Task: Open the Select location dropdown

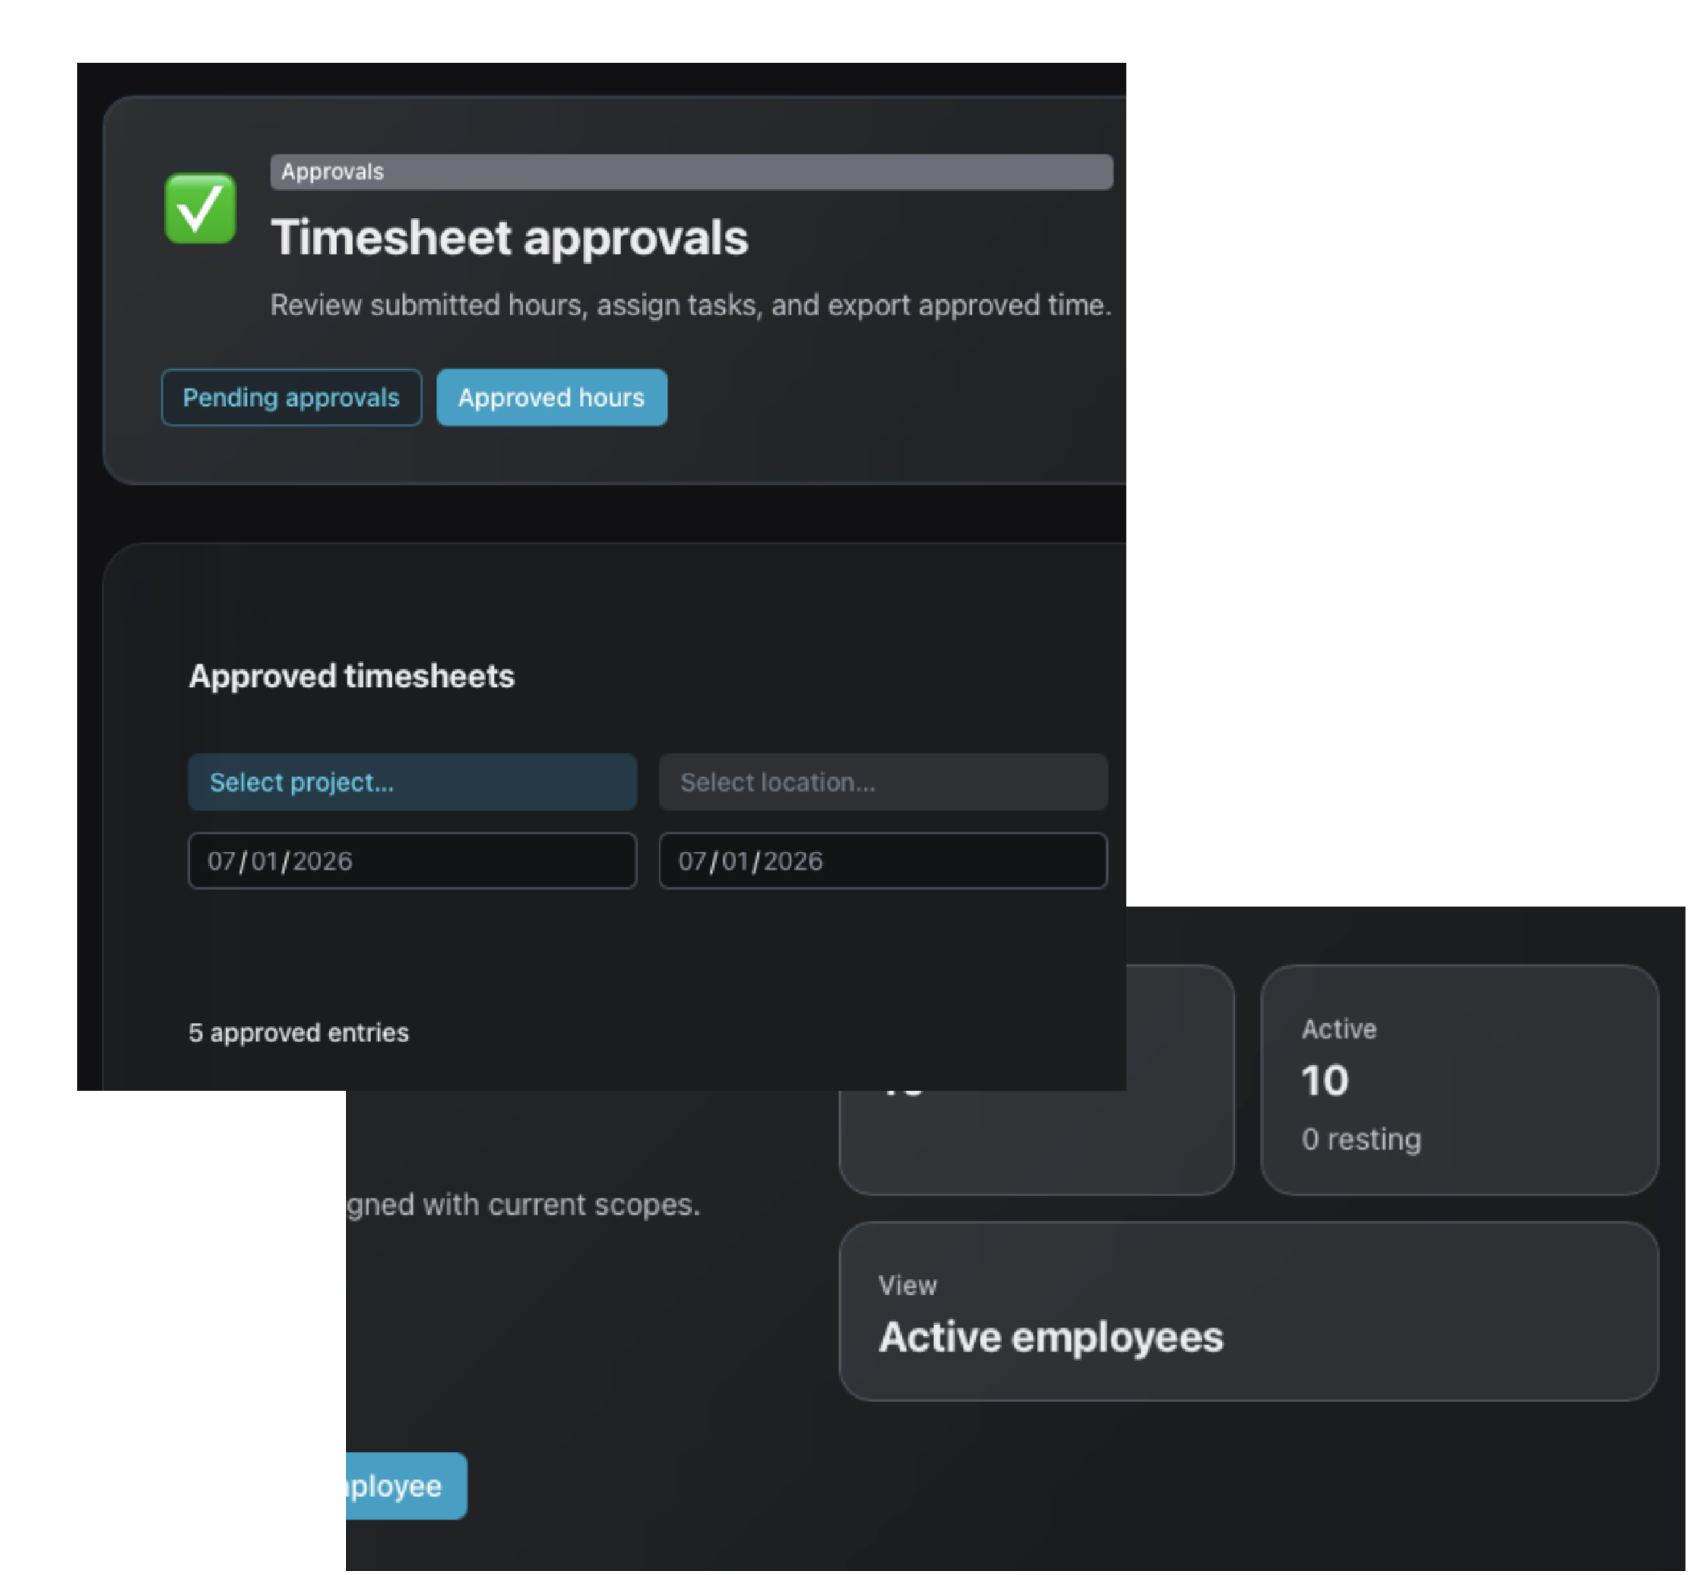Action: 883,783
